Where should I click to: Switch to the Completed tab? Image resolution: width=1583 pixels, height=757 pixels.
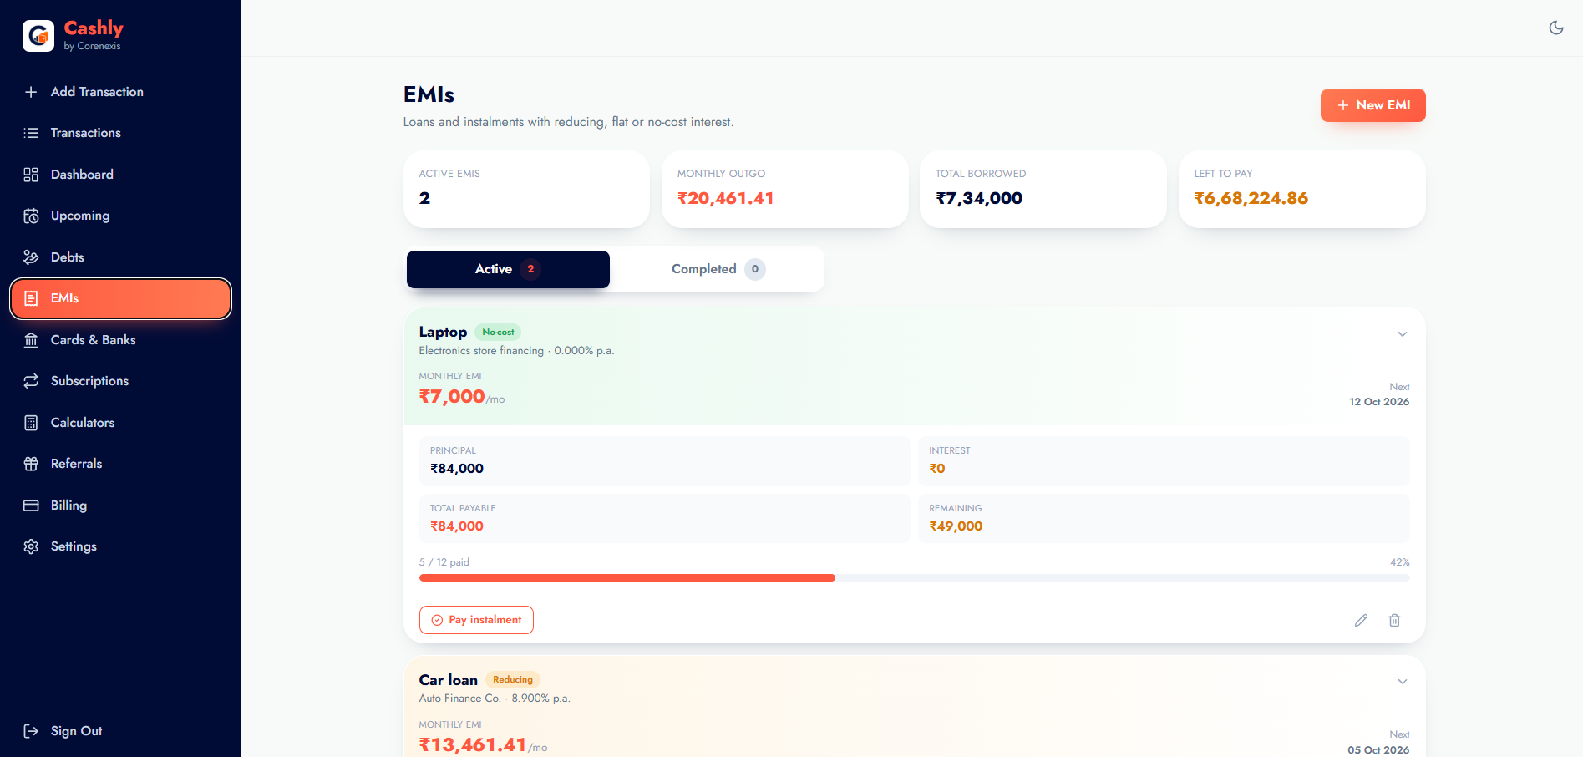pyautogui.click(x=718, y=269)
